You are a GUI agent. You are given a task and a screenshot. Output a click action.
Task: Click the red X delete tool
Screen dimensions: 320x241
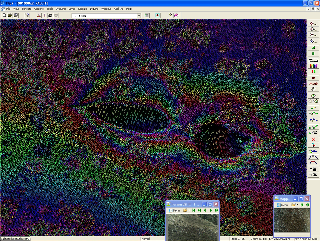pyautogui.click(x=313, y=139)
